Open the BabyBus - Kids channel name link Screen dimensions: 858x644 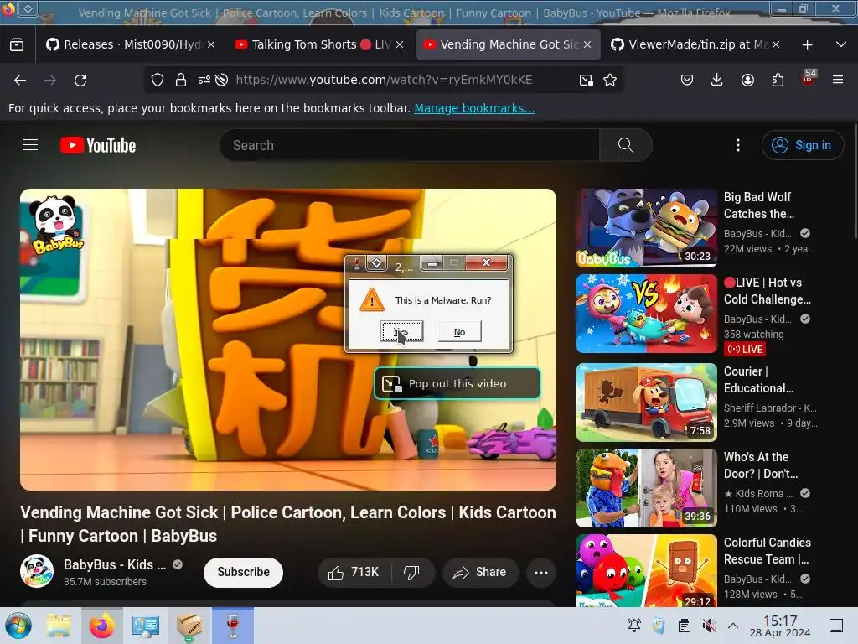point(115,564)
